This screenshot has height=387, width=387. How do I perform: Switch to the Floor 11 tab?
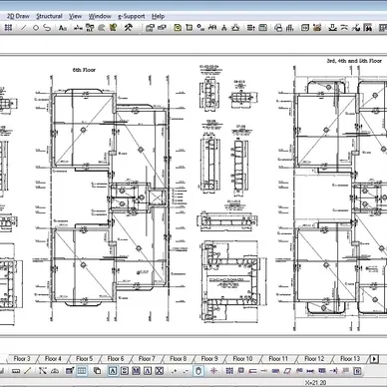click(278, 359)
